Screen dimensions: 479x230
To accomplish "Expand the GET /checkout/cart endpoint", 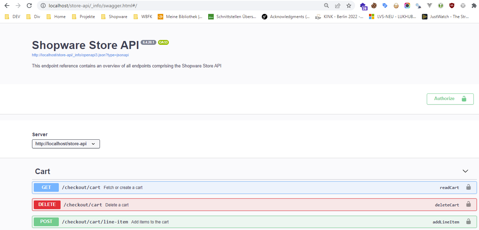I will 254,187.
